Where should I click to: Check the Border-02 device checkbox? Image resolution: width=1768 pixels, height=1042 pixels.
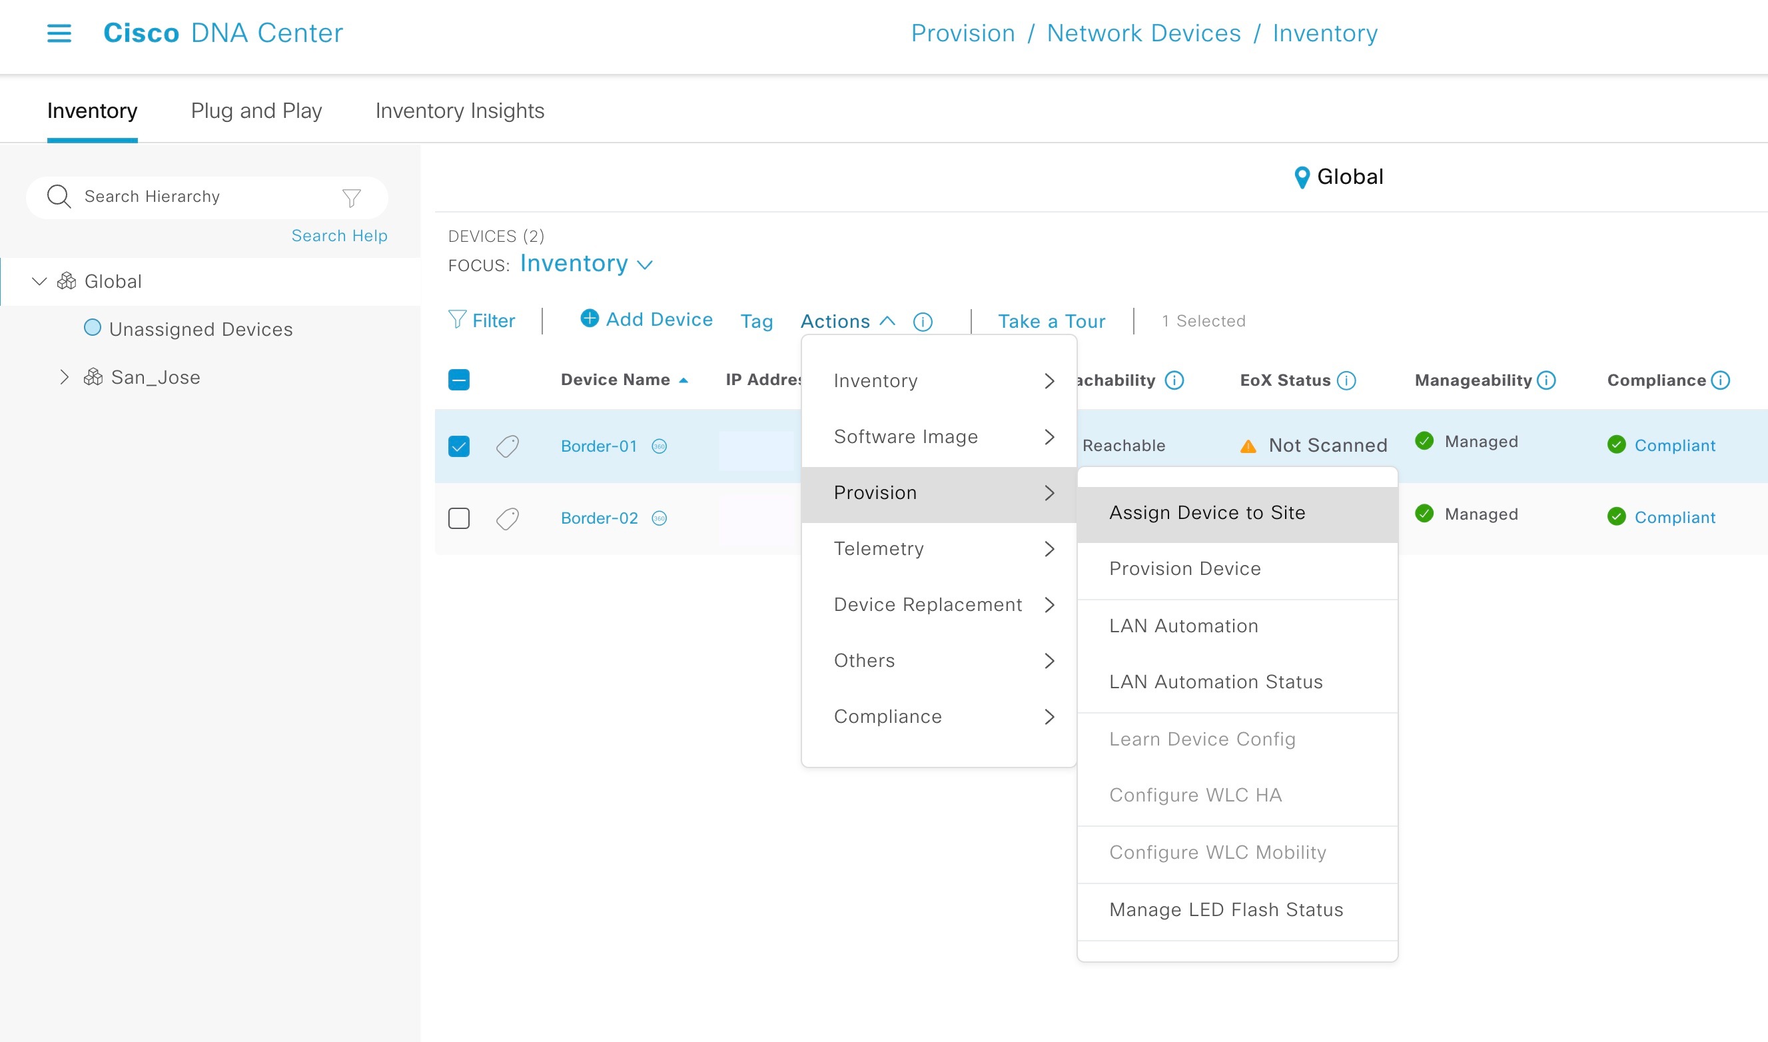tap(459, 518)
